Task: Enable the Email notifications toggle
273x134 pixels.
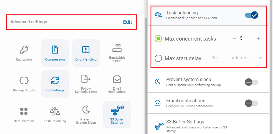Action: (x=251, y=103)
